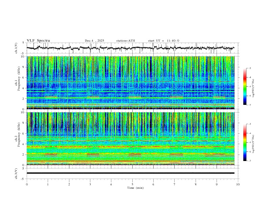The image size is (268, 207).
Task: Click the ch.1 spectrogram color scale bar
Action: click(x=245, y=86)
